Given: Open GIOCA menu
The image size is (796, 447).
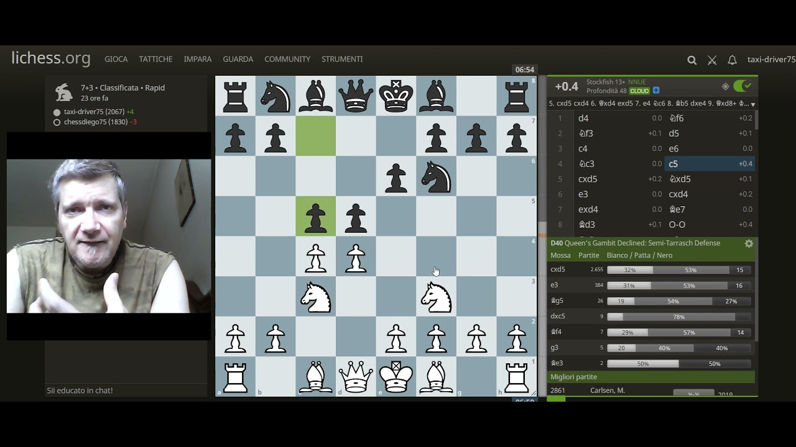Looking at the screenshot, I should tap(116, 59).
